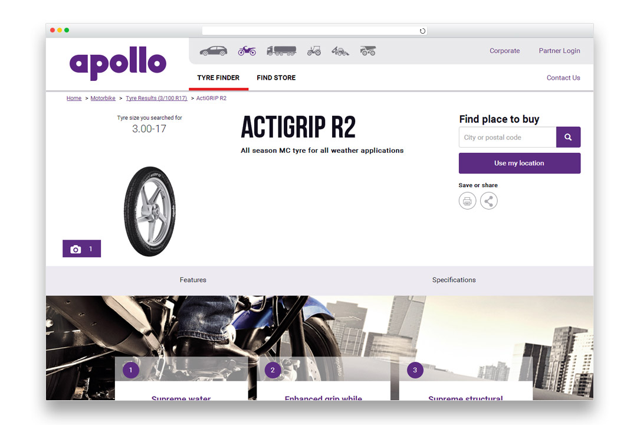Screen dimensions: 637x425
Task: Click the share icon under Save or share
Action: point(489,201)
